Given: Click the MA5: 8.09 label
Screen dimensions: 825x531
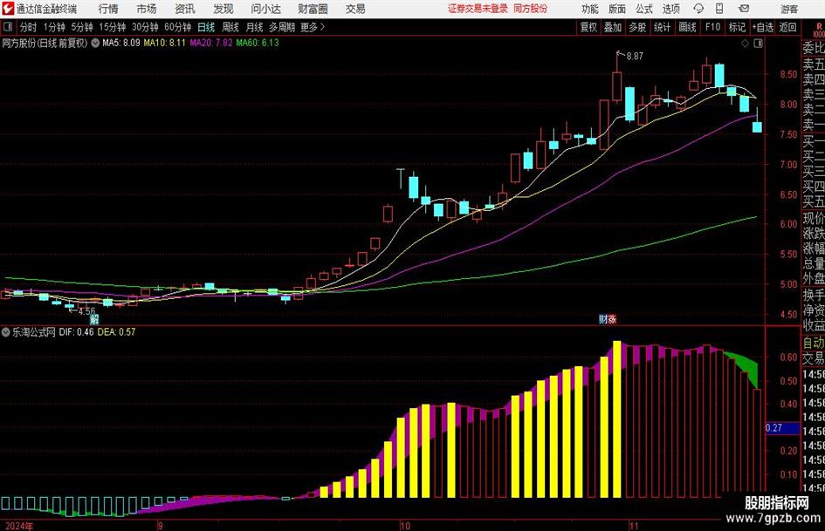Looking at the screenshot, I should pyautogui.click(x=121, y=43).
